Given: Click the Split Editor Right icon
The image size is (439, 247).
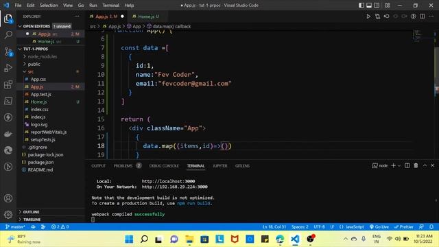Looking at the screenshot, I should pyautogui.click(x=423, y=16).
